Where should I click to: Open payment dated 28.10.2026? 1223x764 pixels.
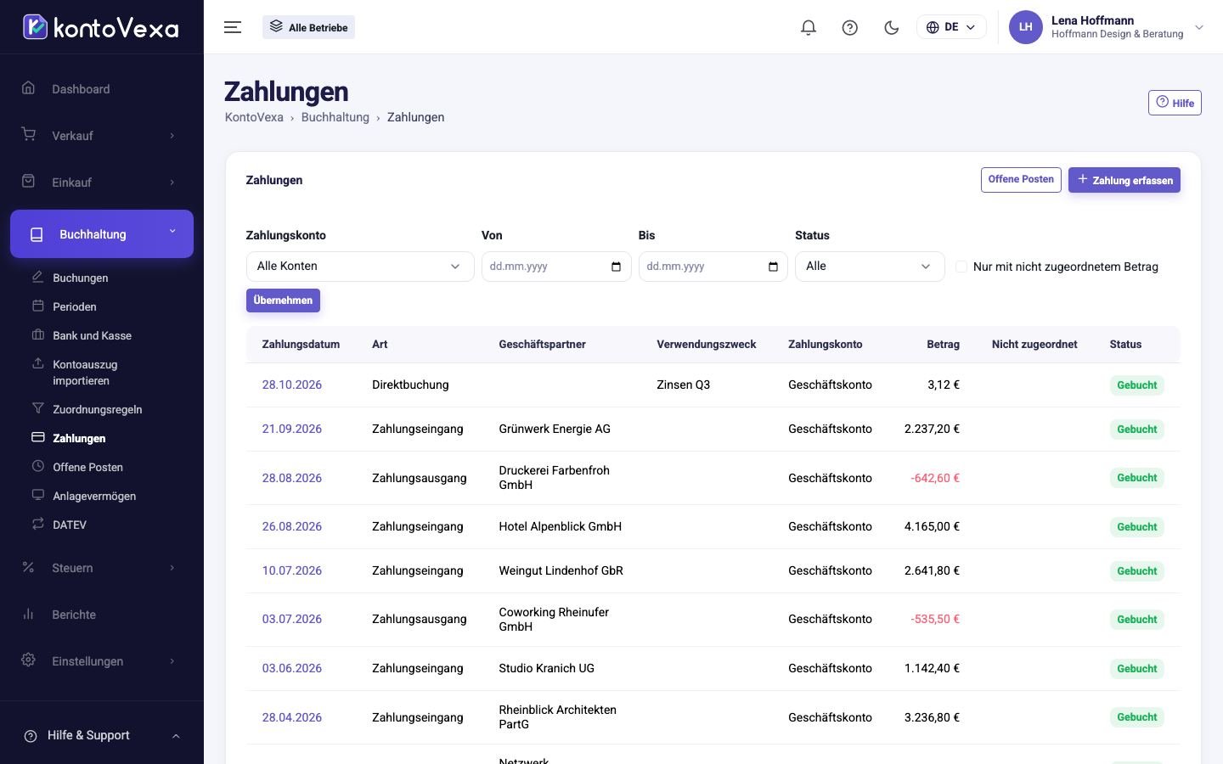(x=292, y=385)
